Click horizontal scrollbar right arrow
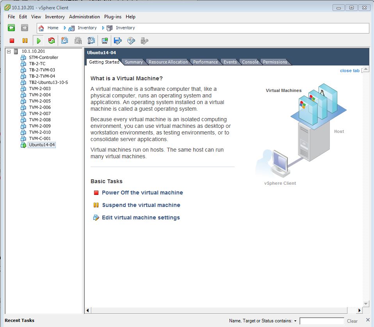This screenshot has height=327, width=374. pos(360,310)
